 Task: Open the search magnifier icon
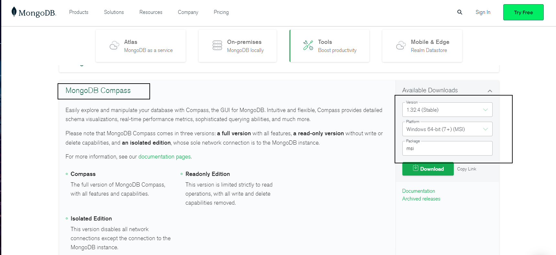point(460,12)
